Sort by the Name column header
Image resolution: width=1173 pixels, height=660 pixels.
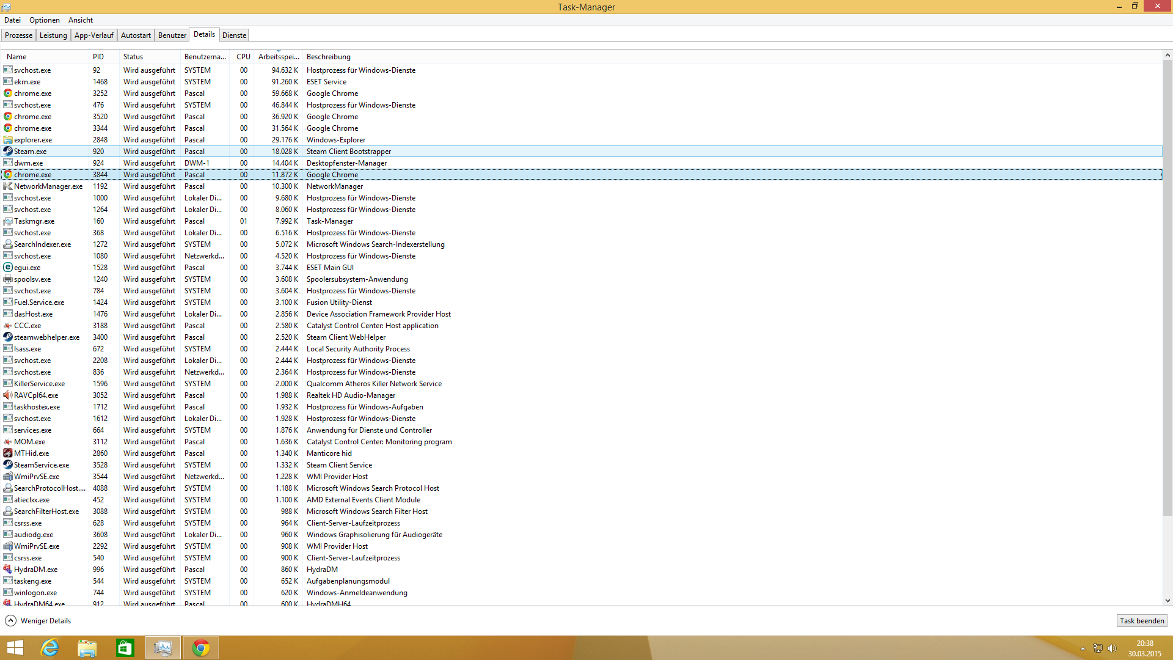[x=45, y=56]
